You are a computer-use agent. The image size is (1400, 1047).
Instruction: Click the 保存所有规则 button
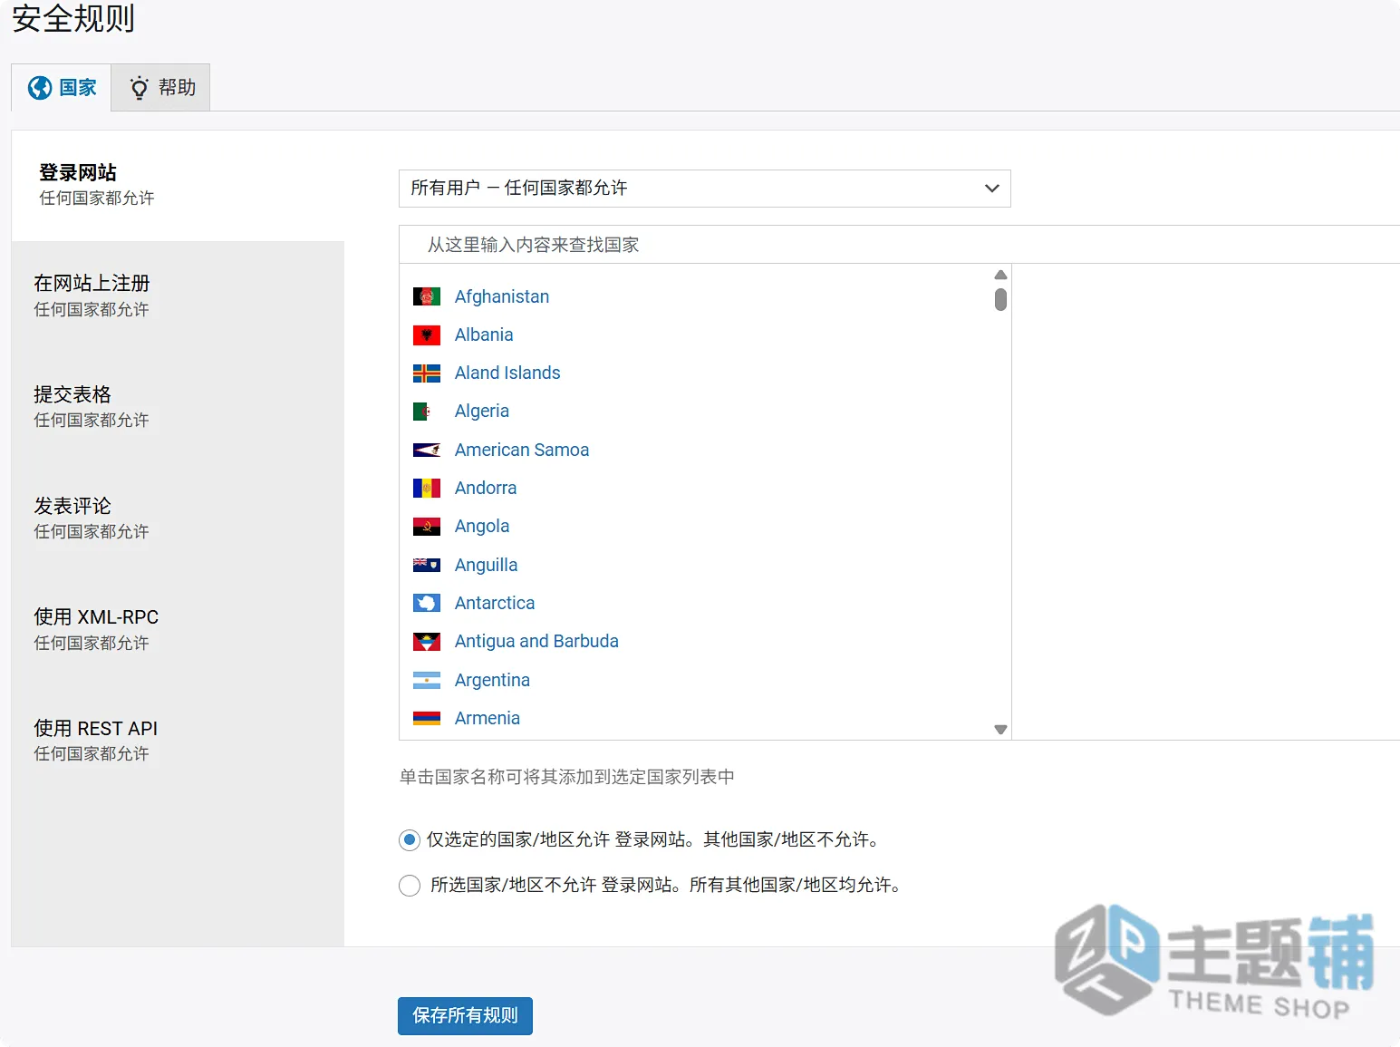465,1016
